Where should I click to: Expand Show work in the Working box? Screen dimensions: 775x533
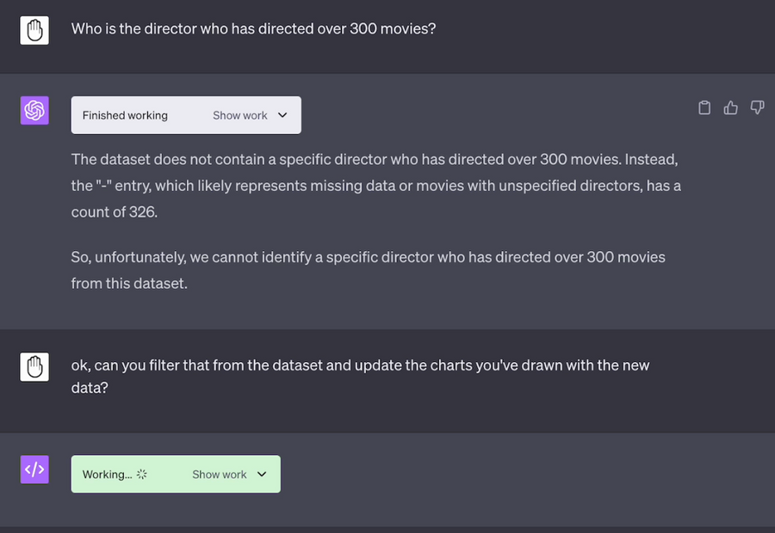[220, 475]
